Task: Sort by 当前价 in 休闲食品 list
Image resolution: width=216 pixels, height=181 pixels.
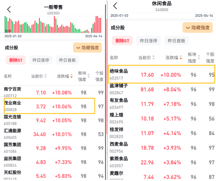Action: point(147,57)
